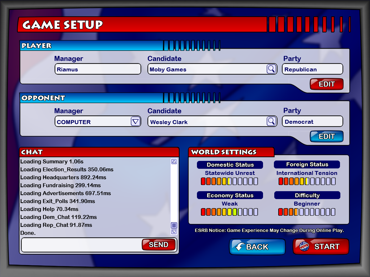Edit the opponent settings
370x277 pixels.
click(326, 136)
